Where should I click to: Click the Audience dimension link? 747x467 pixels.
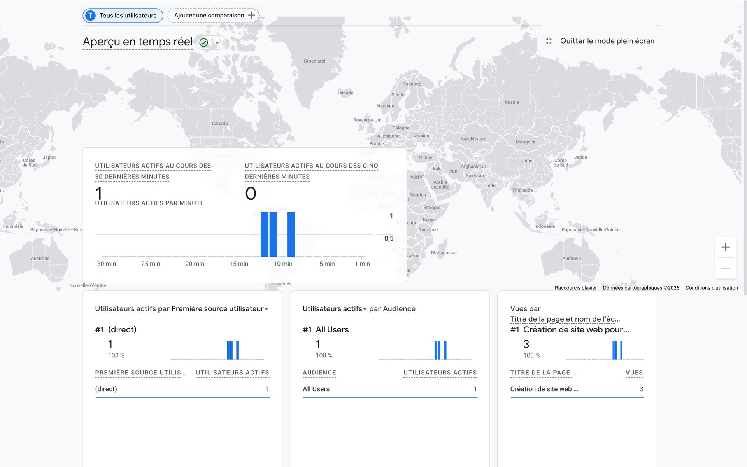point(399,309)
